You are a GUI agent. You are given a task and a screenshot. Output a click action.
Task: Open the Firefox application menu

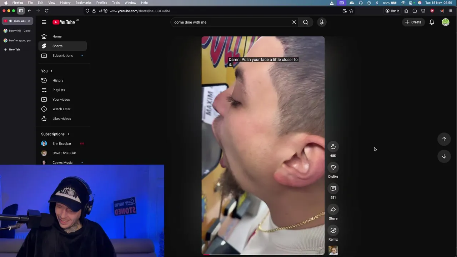tap(451, 11)
